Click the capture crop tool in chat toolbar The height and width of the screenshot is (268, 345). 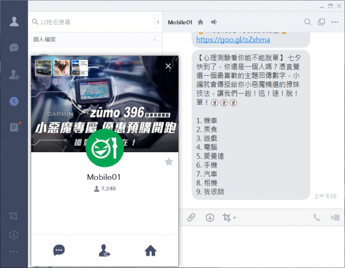pos(227,217)
